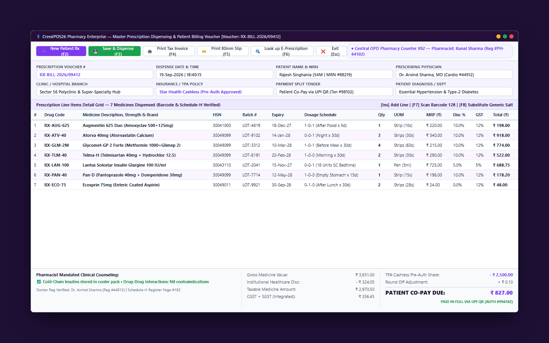This screenshot has height=343, width=549.
Task: Select the Lantus Solostar Insulin Glargine row
Action: [x=274, y=165]
